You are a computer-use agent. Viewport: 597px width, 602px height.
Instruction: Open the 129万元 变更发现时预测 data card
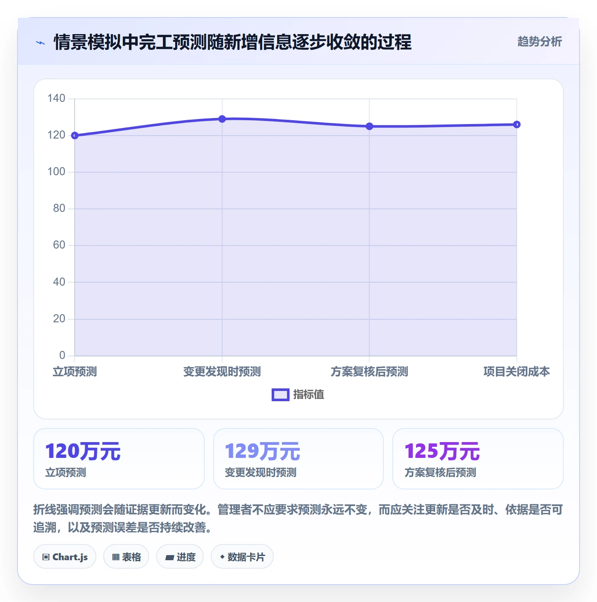pyautogui.click(x=298, y=459)
